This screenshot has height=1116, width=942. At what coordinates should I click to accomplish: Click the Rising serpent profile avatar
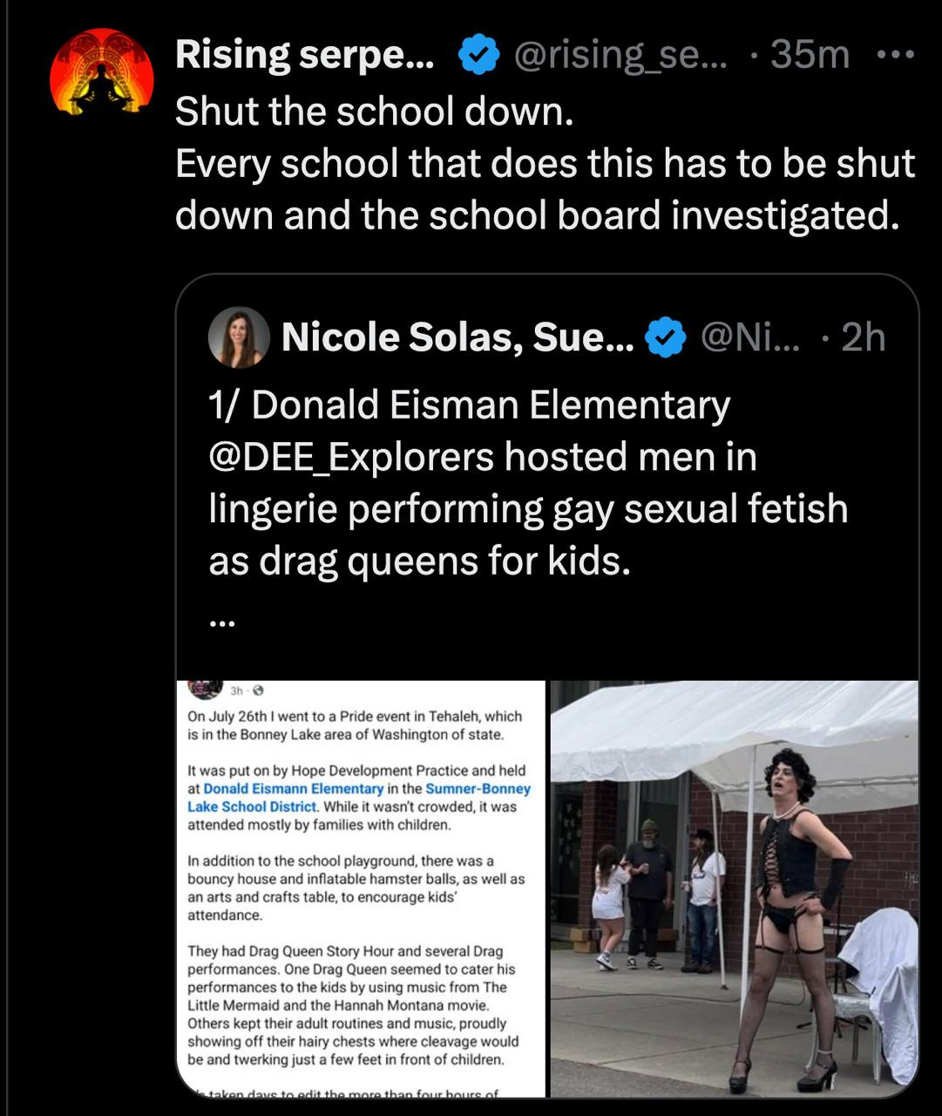[102, 73]
